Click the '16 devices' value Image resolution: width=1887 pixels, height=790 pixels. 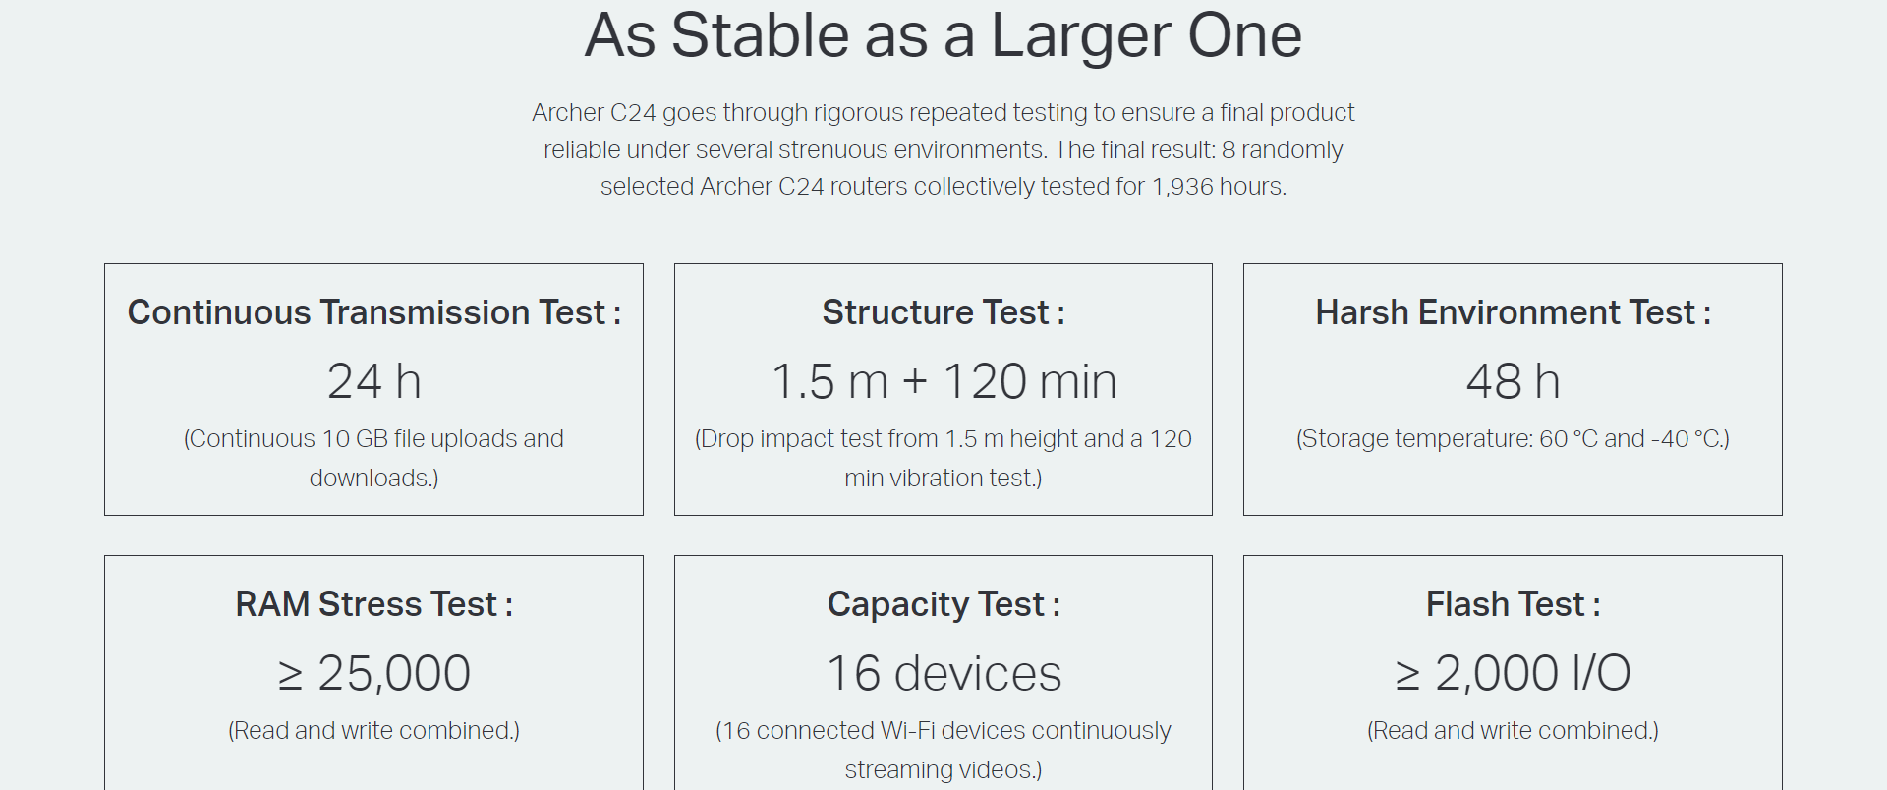point(943,673)
